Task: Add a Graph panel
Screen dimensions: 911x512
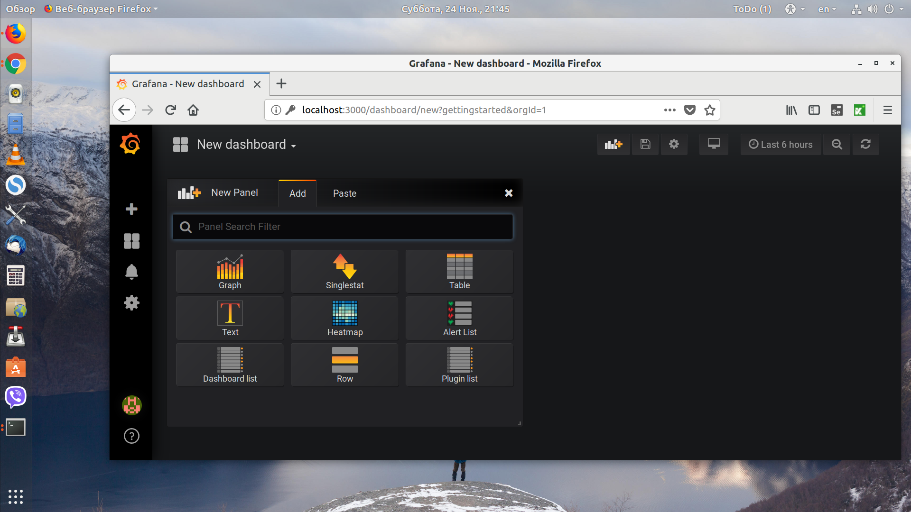Action: click(230, 272)
